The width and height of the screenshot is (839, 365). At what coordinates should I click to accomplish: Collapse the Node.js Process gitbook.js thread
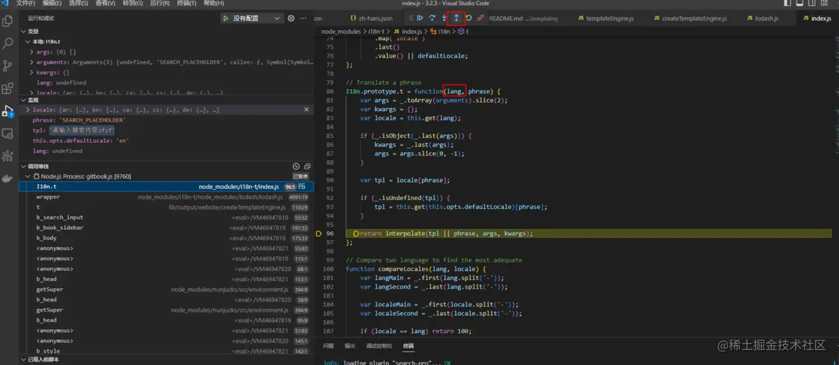coord(28,176)
